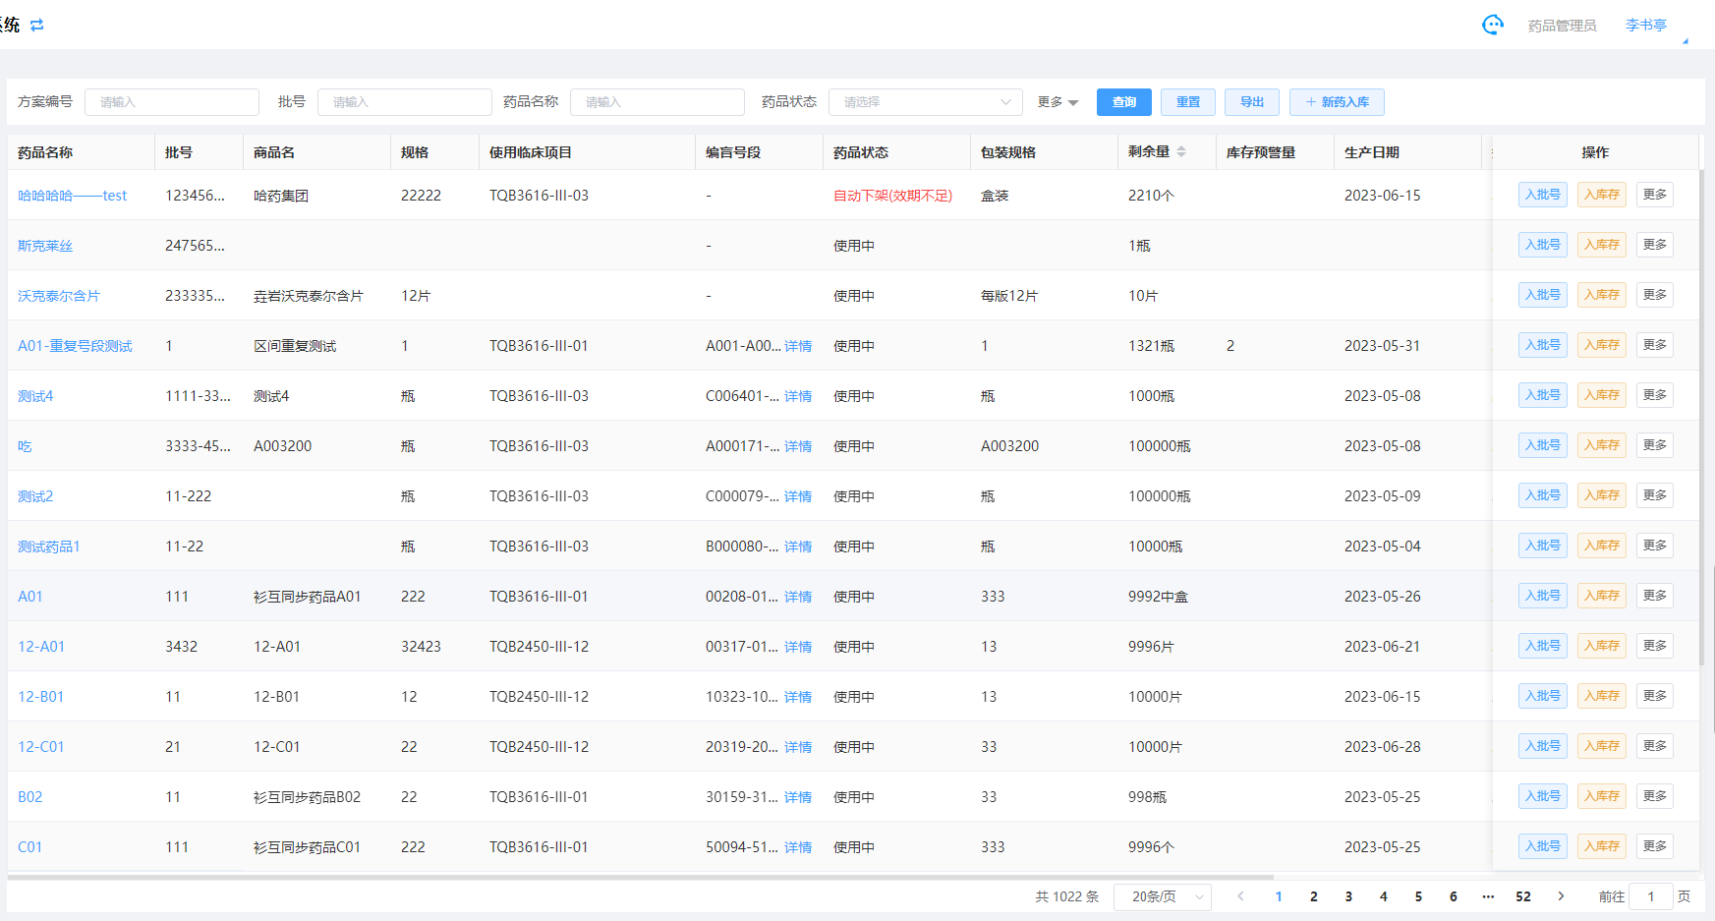
Task: Click the go-to page number input
Action: point(1651,896)
